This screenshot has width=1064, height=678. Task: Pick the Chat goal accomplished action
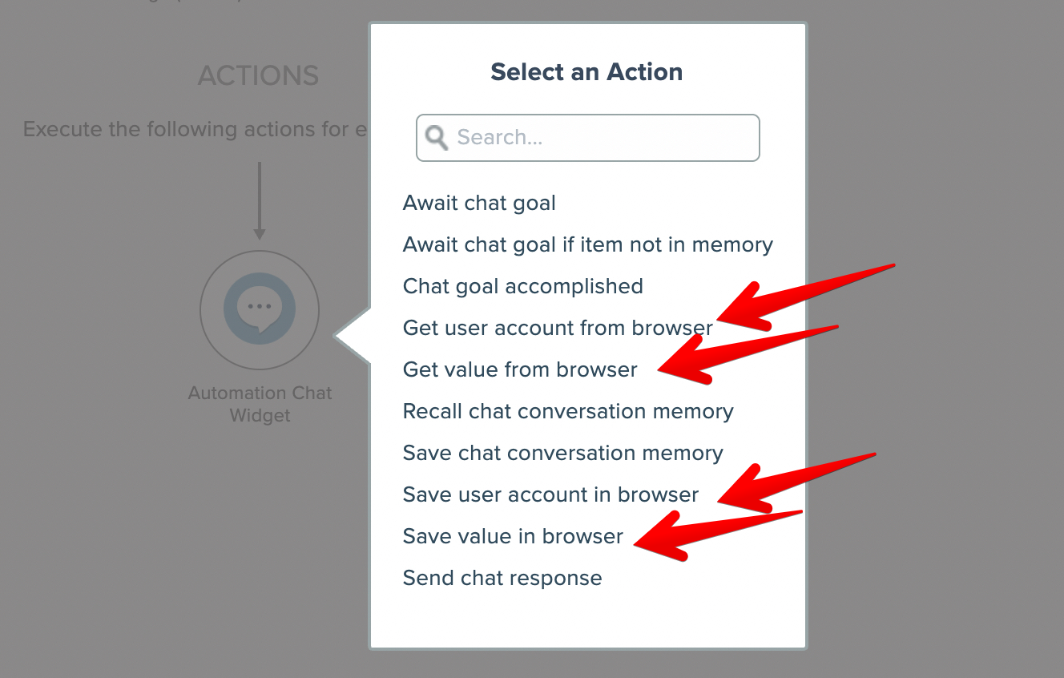(x=522, y=286)
